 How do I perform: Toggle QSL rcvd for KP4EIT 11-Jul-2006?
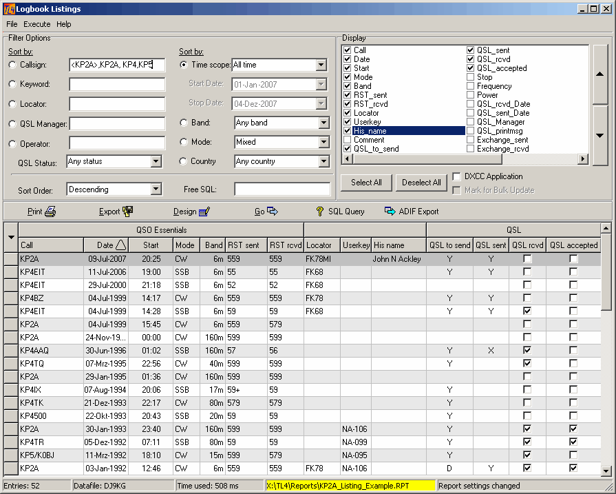click(x=527, y=272)
